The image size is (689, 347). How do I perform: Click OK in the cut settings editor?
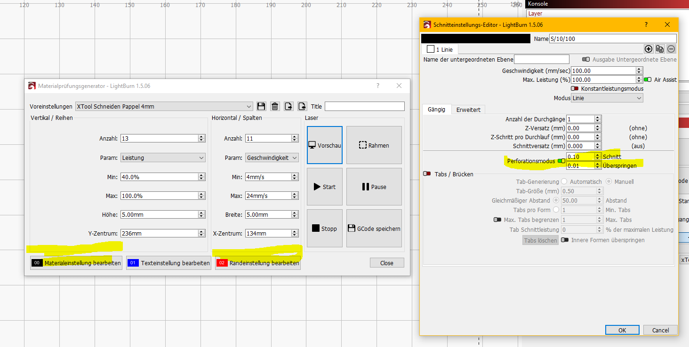(622, 330)
